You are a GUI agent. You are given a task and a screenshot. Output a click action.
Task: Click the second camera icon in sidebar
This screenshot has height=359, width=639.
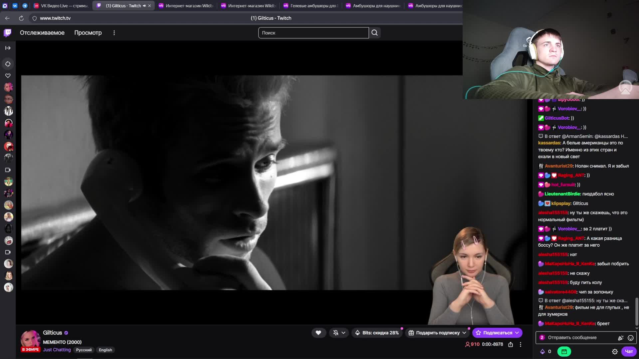8,252
